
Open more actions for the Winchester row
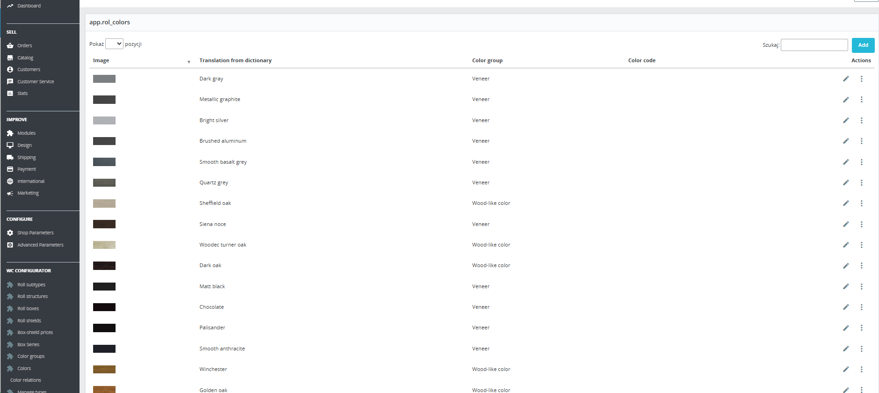(861, 370)
